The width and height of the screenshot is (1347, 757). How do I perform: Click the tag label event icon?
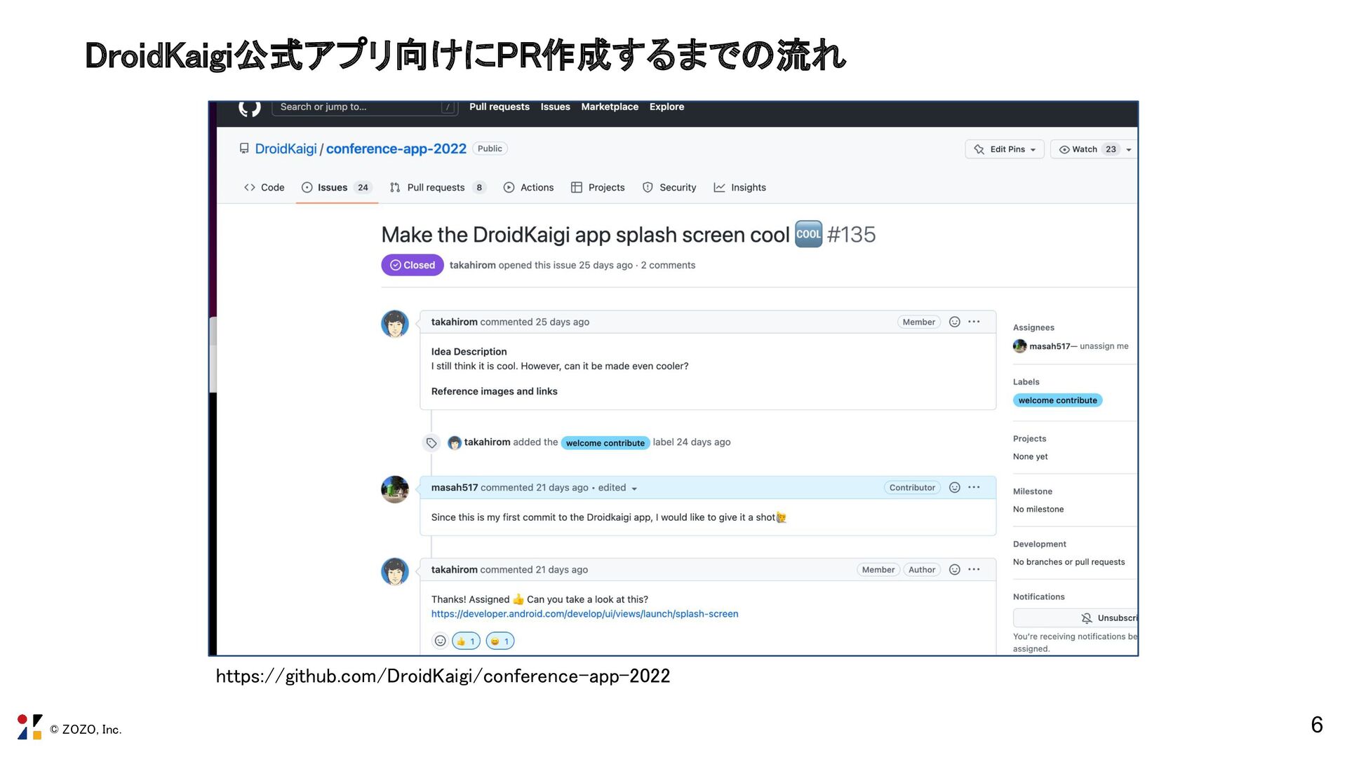click(431, 443)
